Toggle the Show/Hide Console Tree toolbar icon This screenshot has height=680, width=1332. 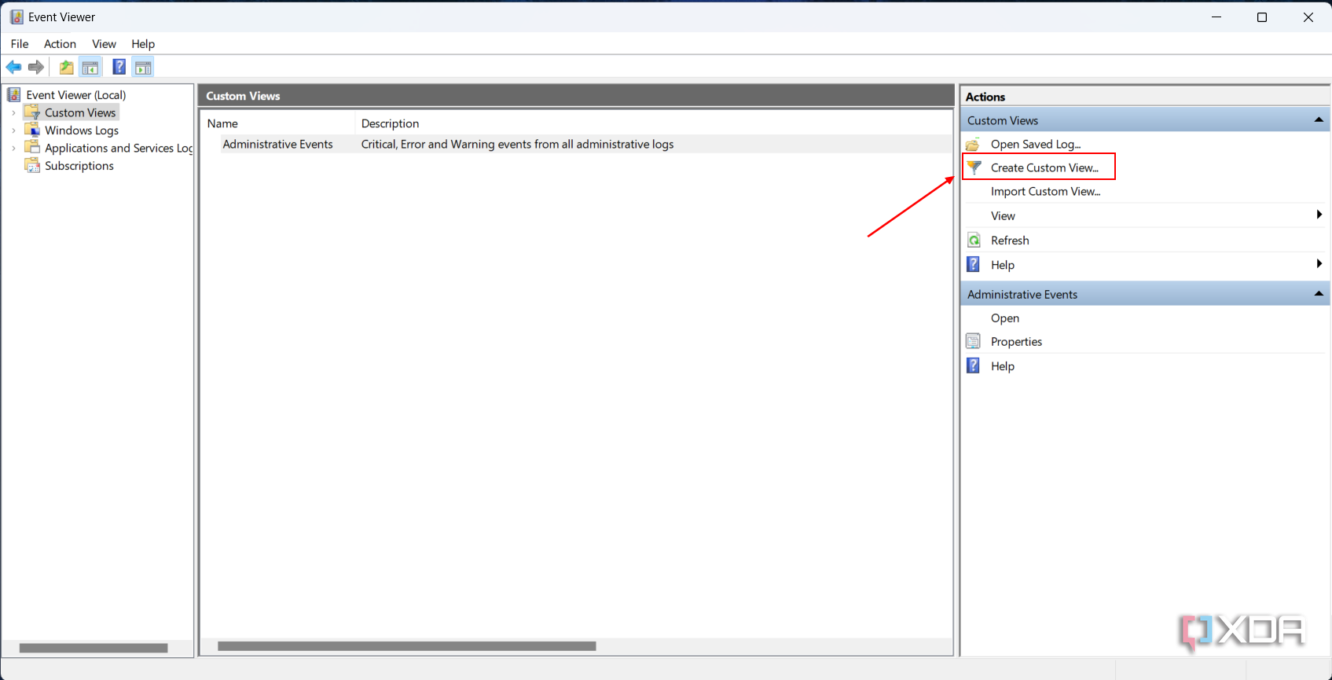pos(90,67)
